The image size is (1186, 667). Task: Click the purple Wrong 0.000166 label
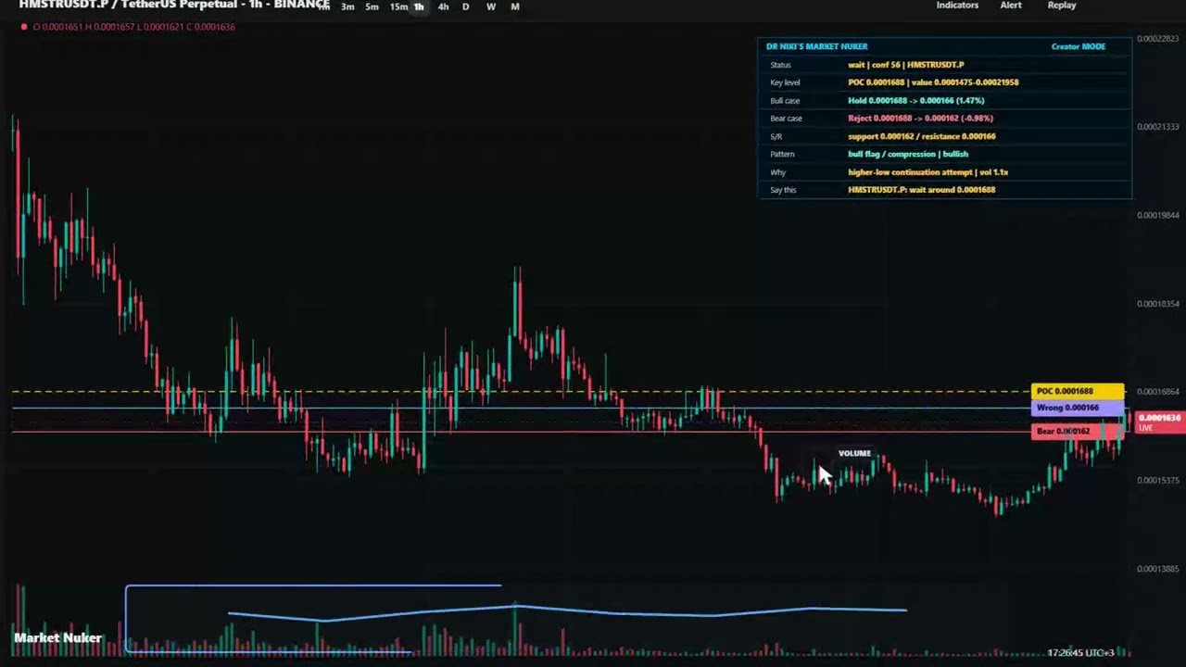pyautogui.click(x=1078, y=408)
